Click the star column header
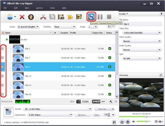 click(55, 33)
